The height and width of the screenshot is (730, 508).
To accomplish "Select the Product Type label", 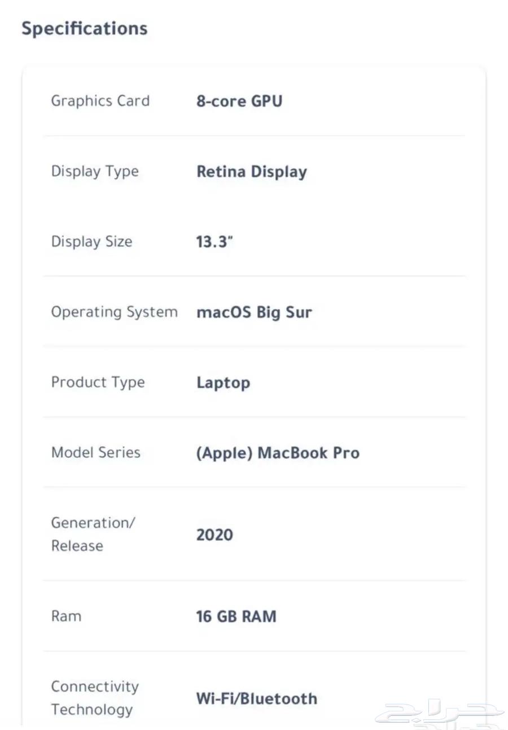I will tap(98, 382).
